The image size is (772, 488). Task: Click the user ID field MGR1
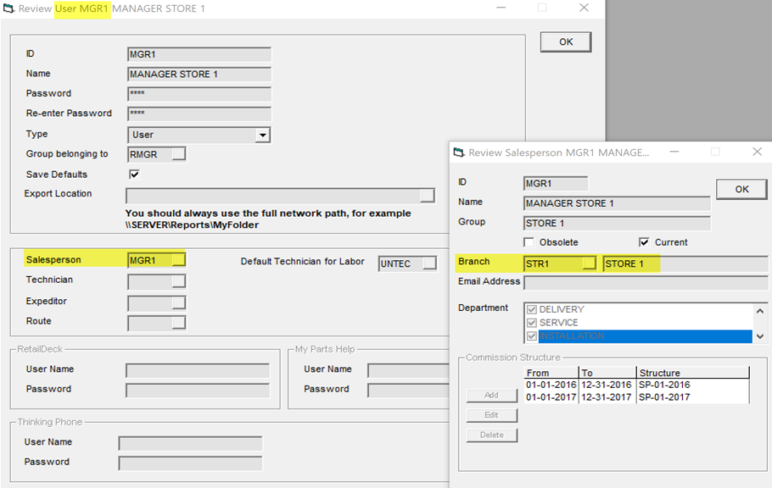(199, 54)
